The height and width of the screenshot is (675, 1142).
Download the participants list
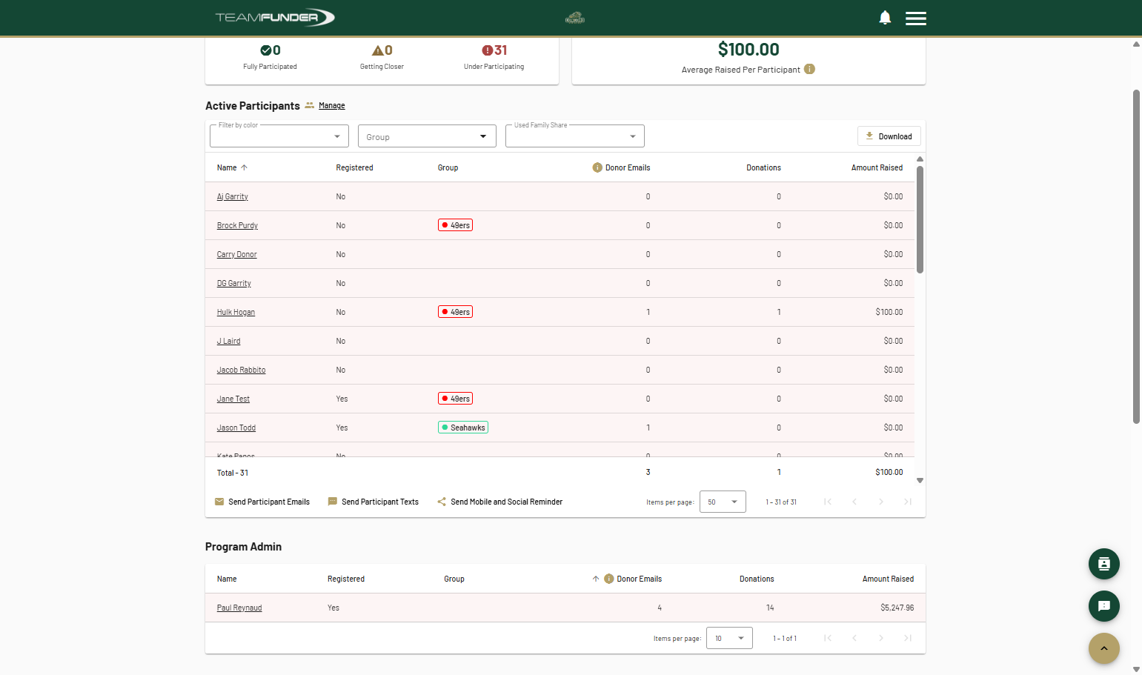[889, 136]
